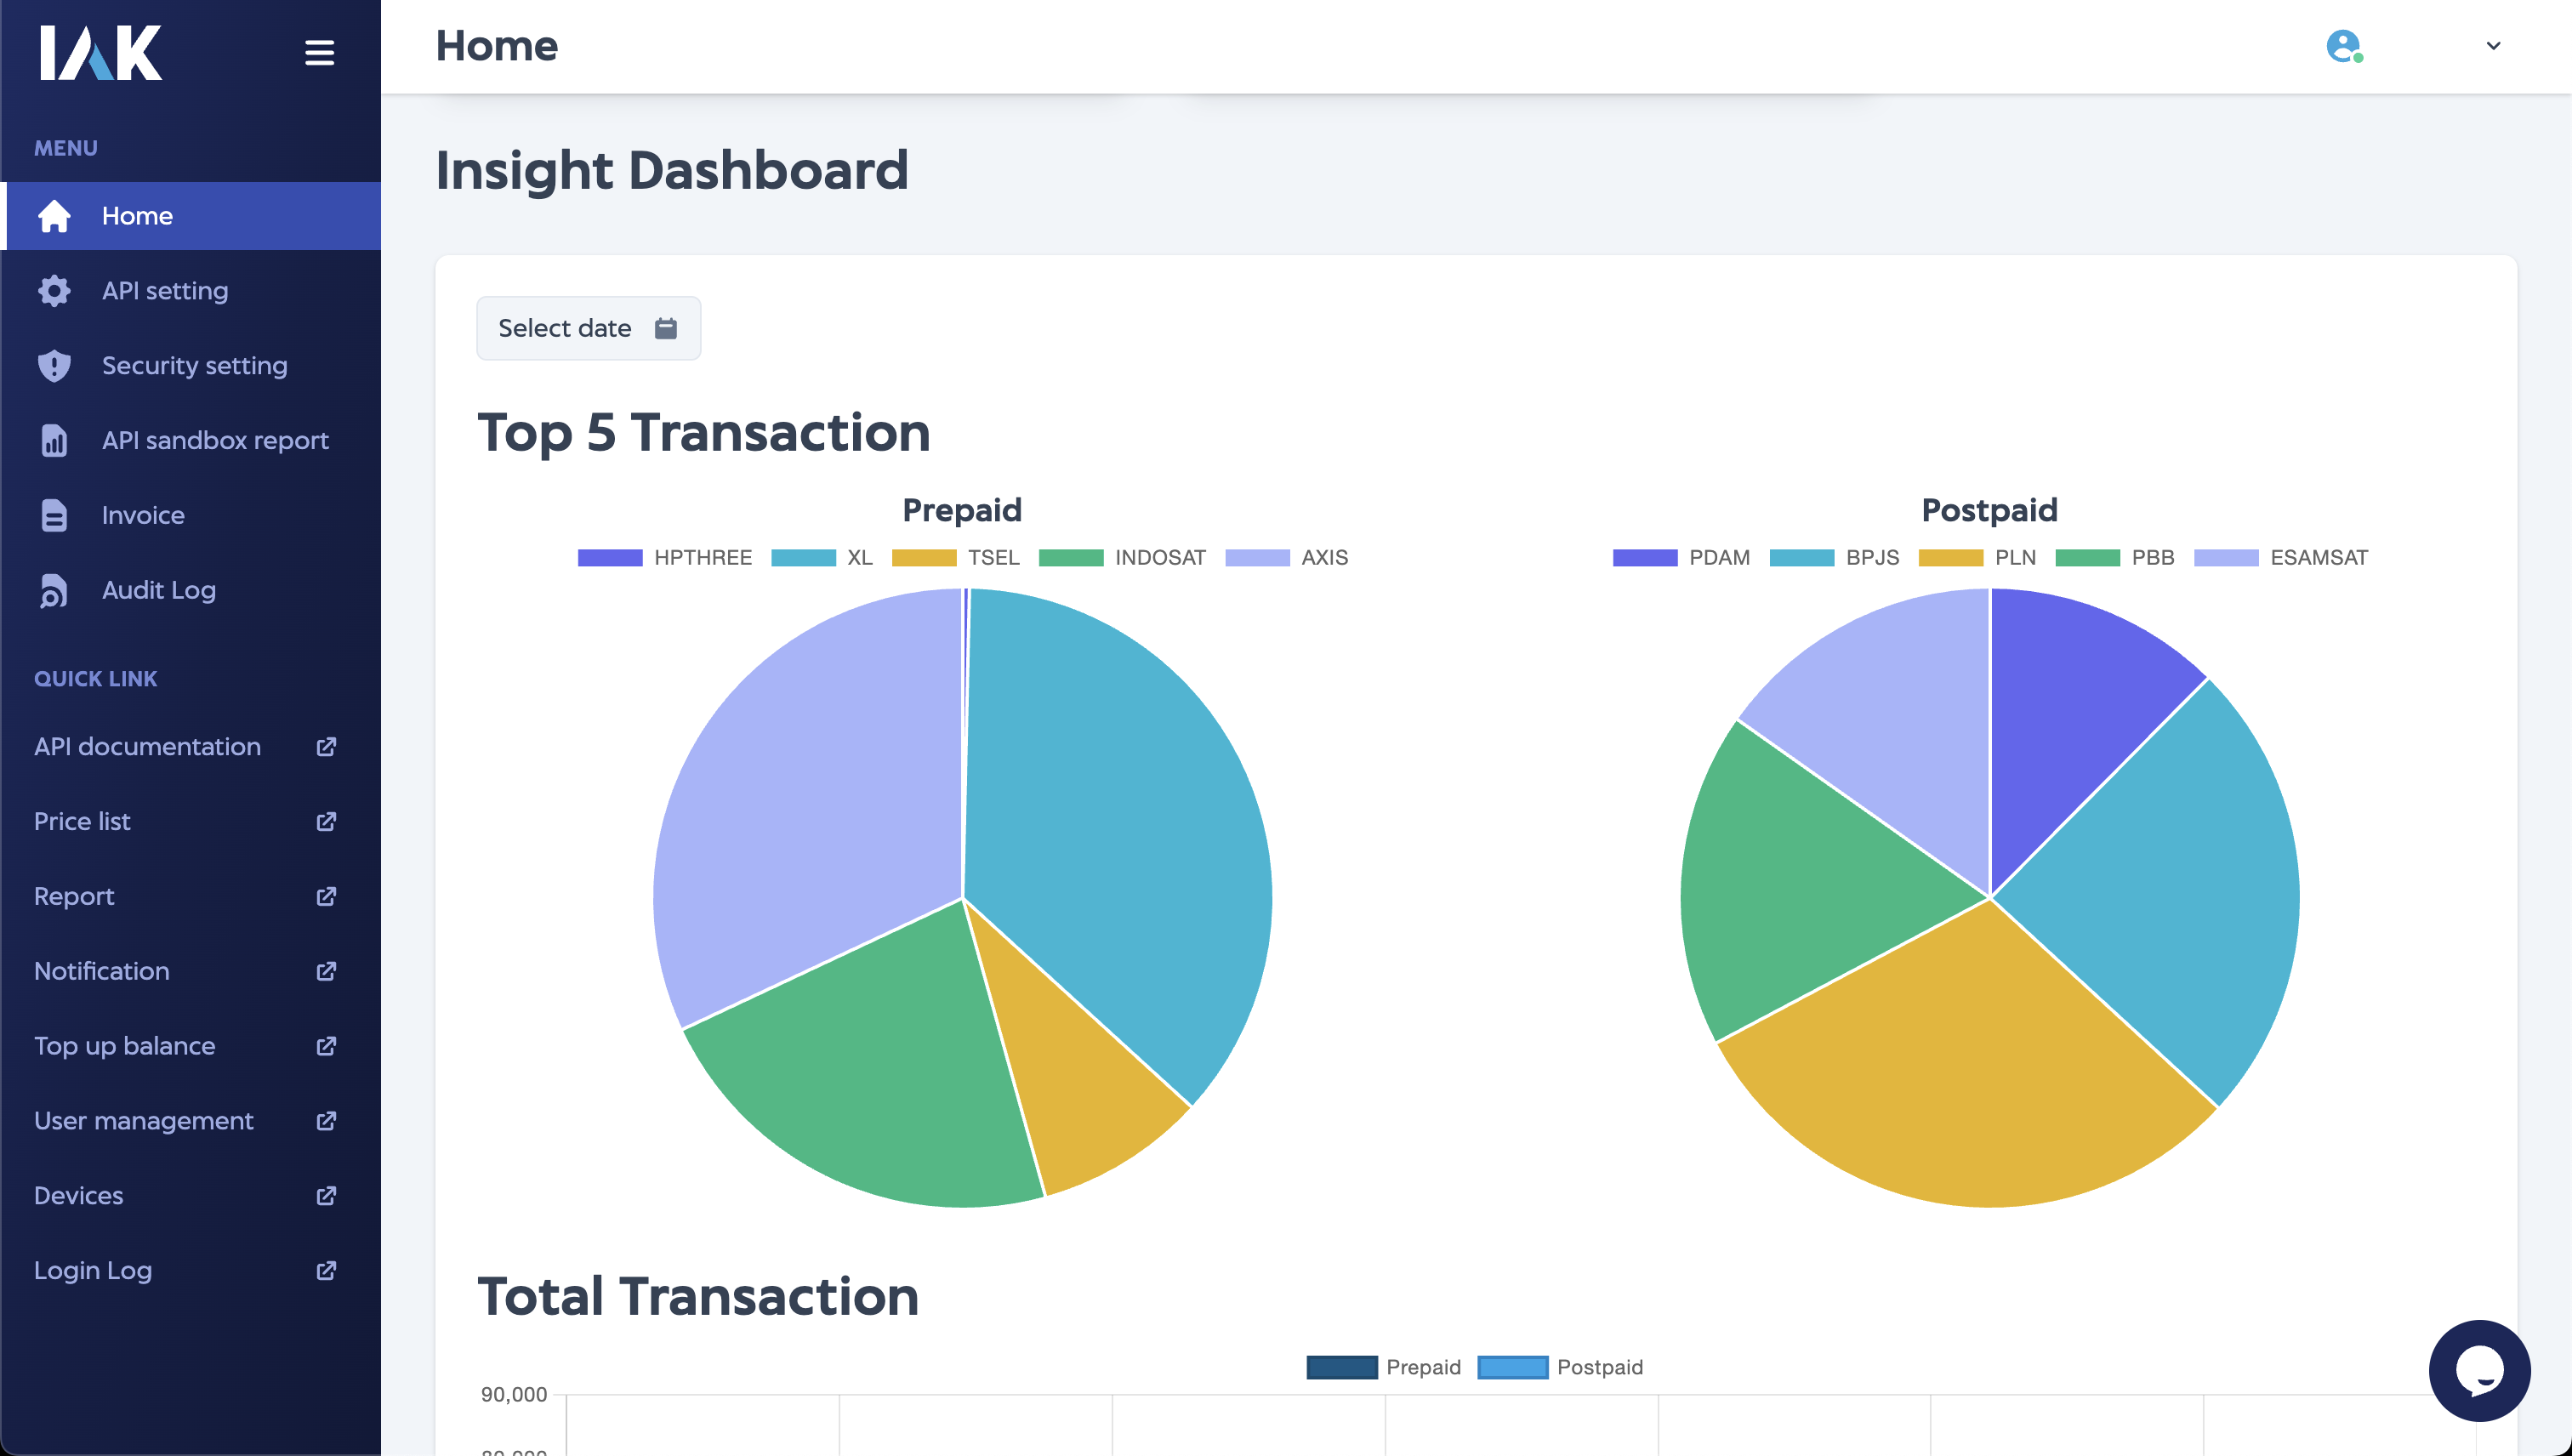This screenshot has height=1456, width=2572.
Task: Expand the Notification quick link item
Action: (323, 970)
